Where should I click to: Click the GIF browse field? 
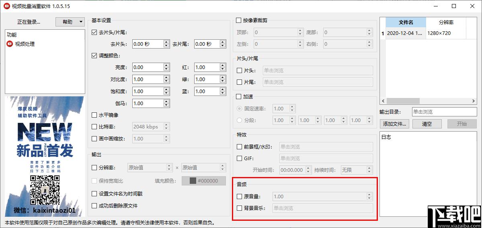pyautogui.click(x=326, y=158)
